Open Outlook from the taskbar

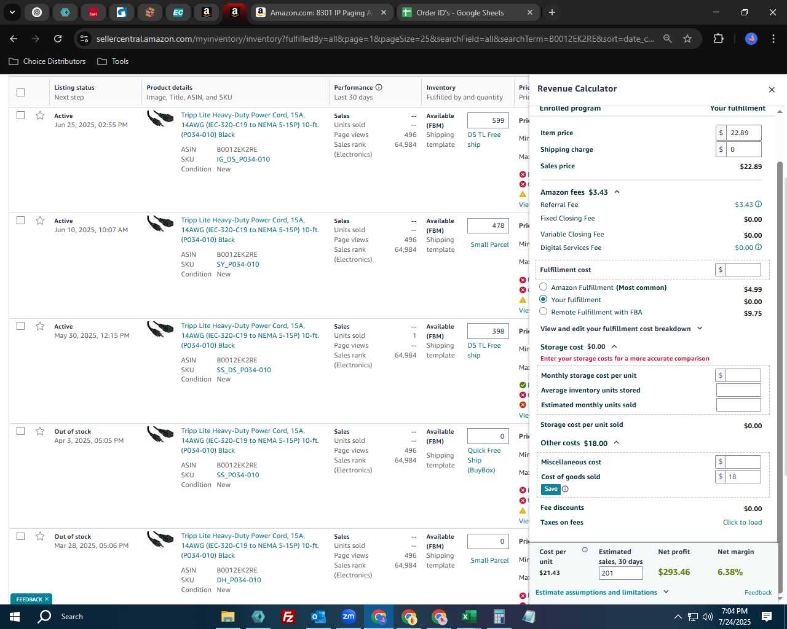point(318,617)
